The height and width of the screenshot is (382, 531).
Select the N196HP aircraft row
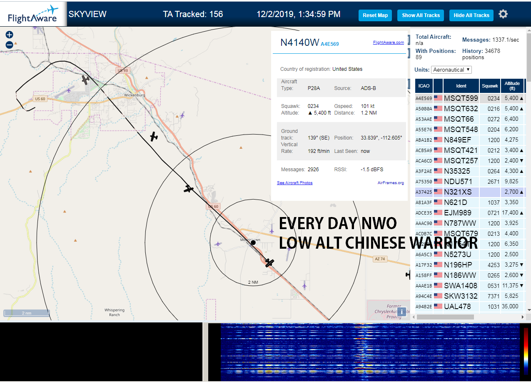coord(470,265)
